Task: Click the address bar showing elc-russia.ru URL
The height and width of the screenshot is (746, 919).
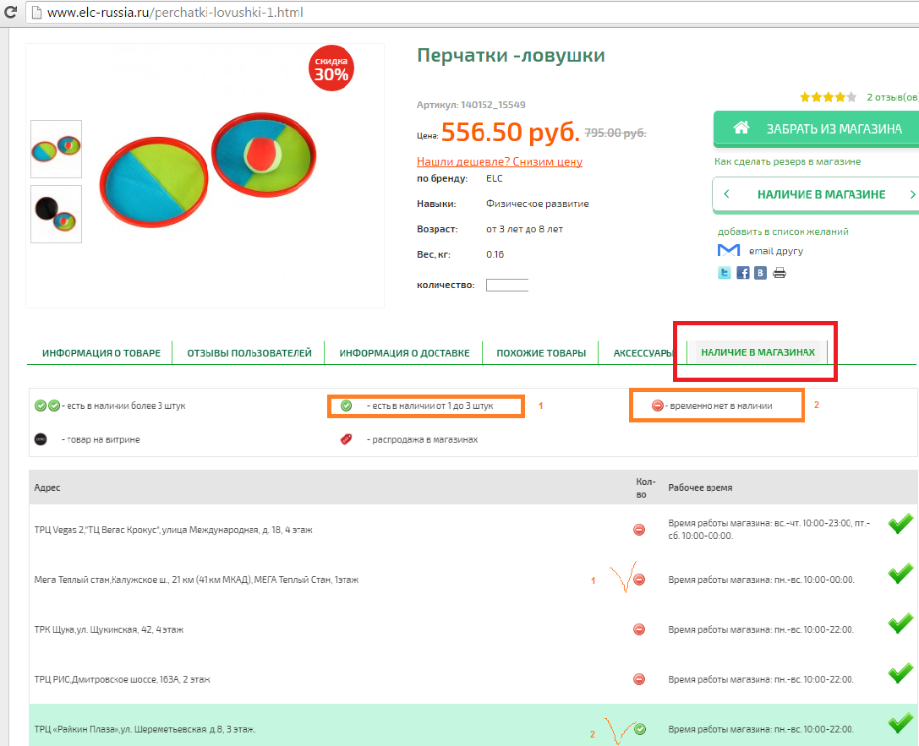Action: coord(472,13)
